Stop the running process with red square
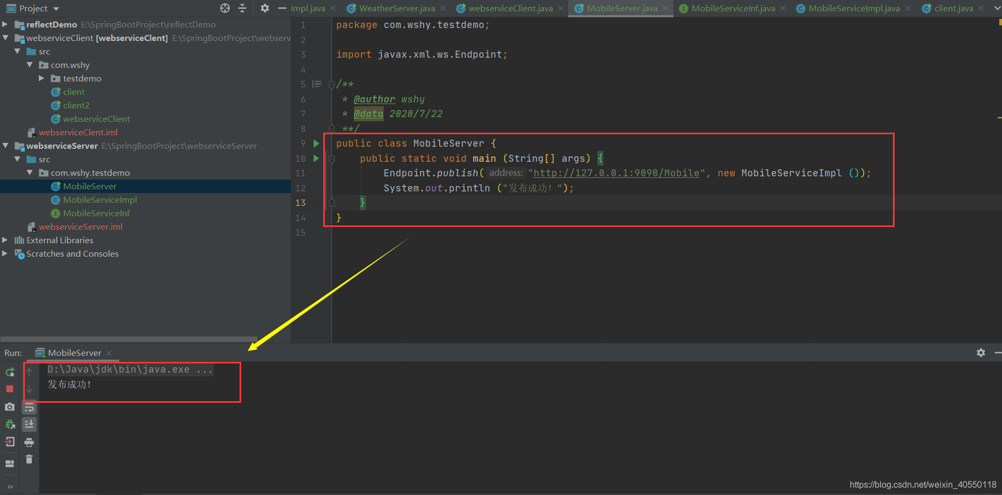This screenshot has height=495, width=1002. point(10,389)
